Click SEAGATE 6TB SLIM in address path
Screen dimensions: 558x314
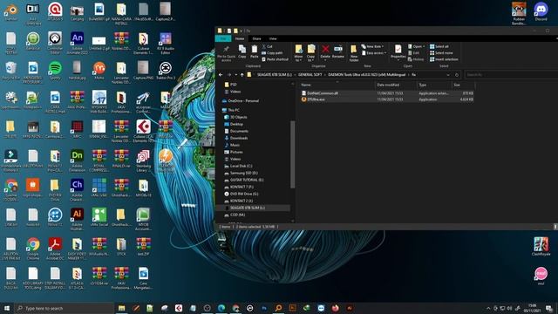pos(275,75)
